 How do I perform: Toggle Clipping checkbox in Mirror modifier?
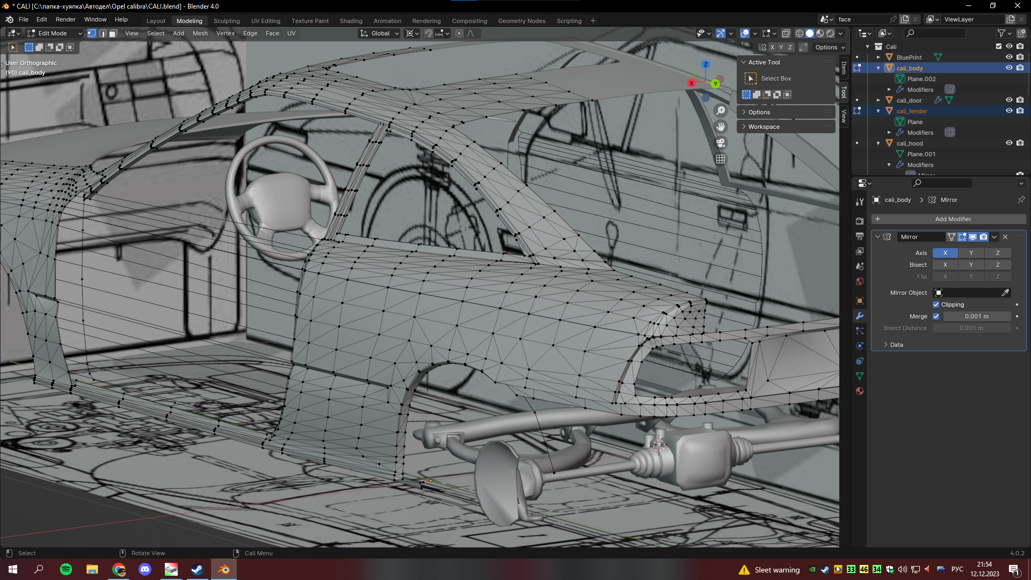tap(936, 305)
